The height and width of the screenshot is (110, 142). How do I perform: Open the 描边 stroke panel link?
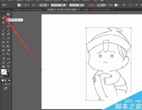tap(34, 5)
